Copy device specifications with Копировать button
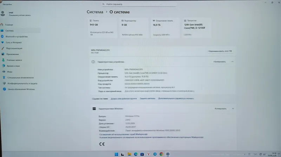281x157 pixels. coord(220,62)
